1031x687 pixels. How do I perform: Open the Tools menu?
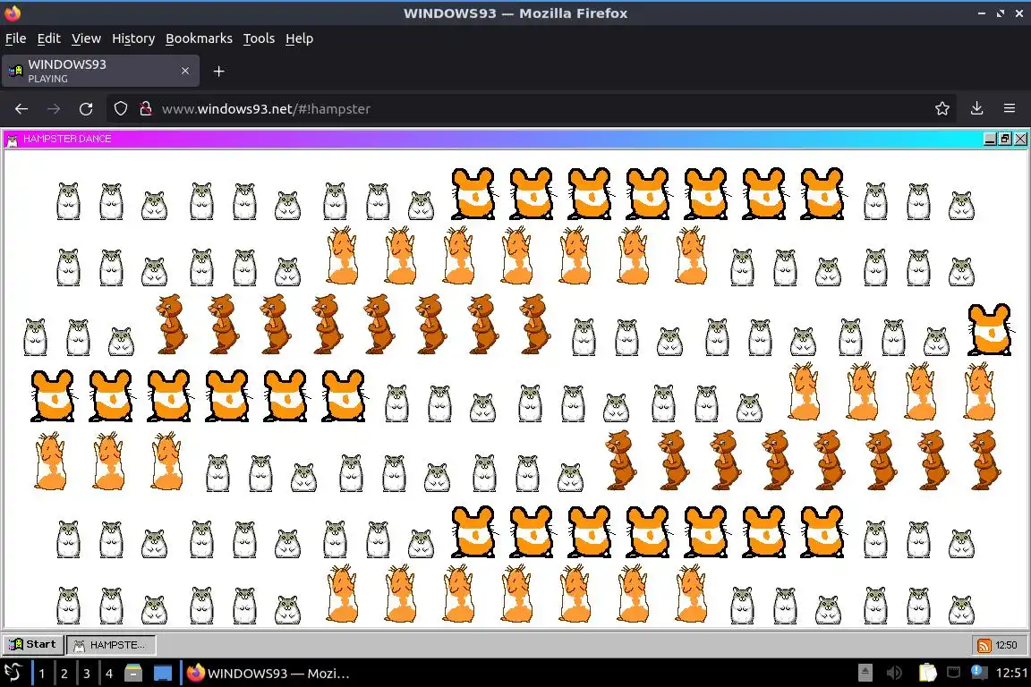pyautogui.click(x=259, y=38)
